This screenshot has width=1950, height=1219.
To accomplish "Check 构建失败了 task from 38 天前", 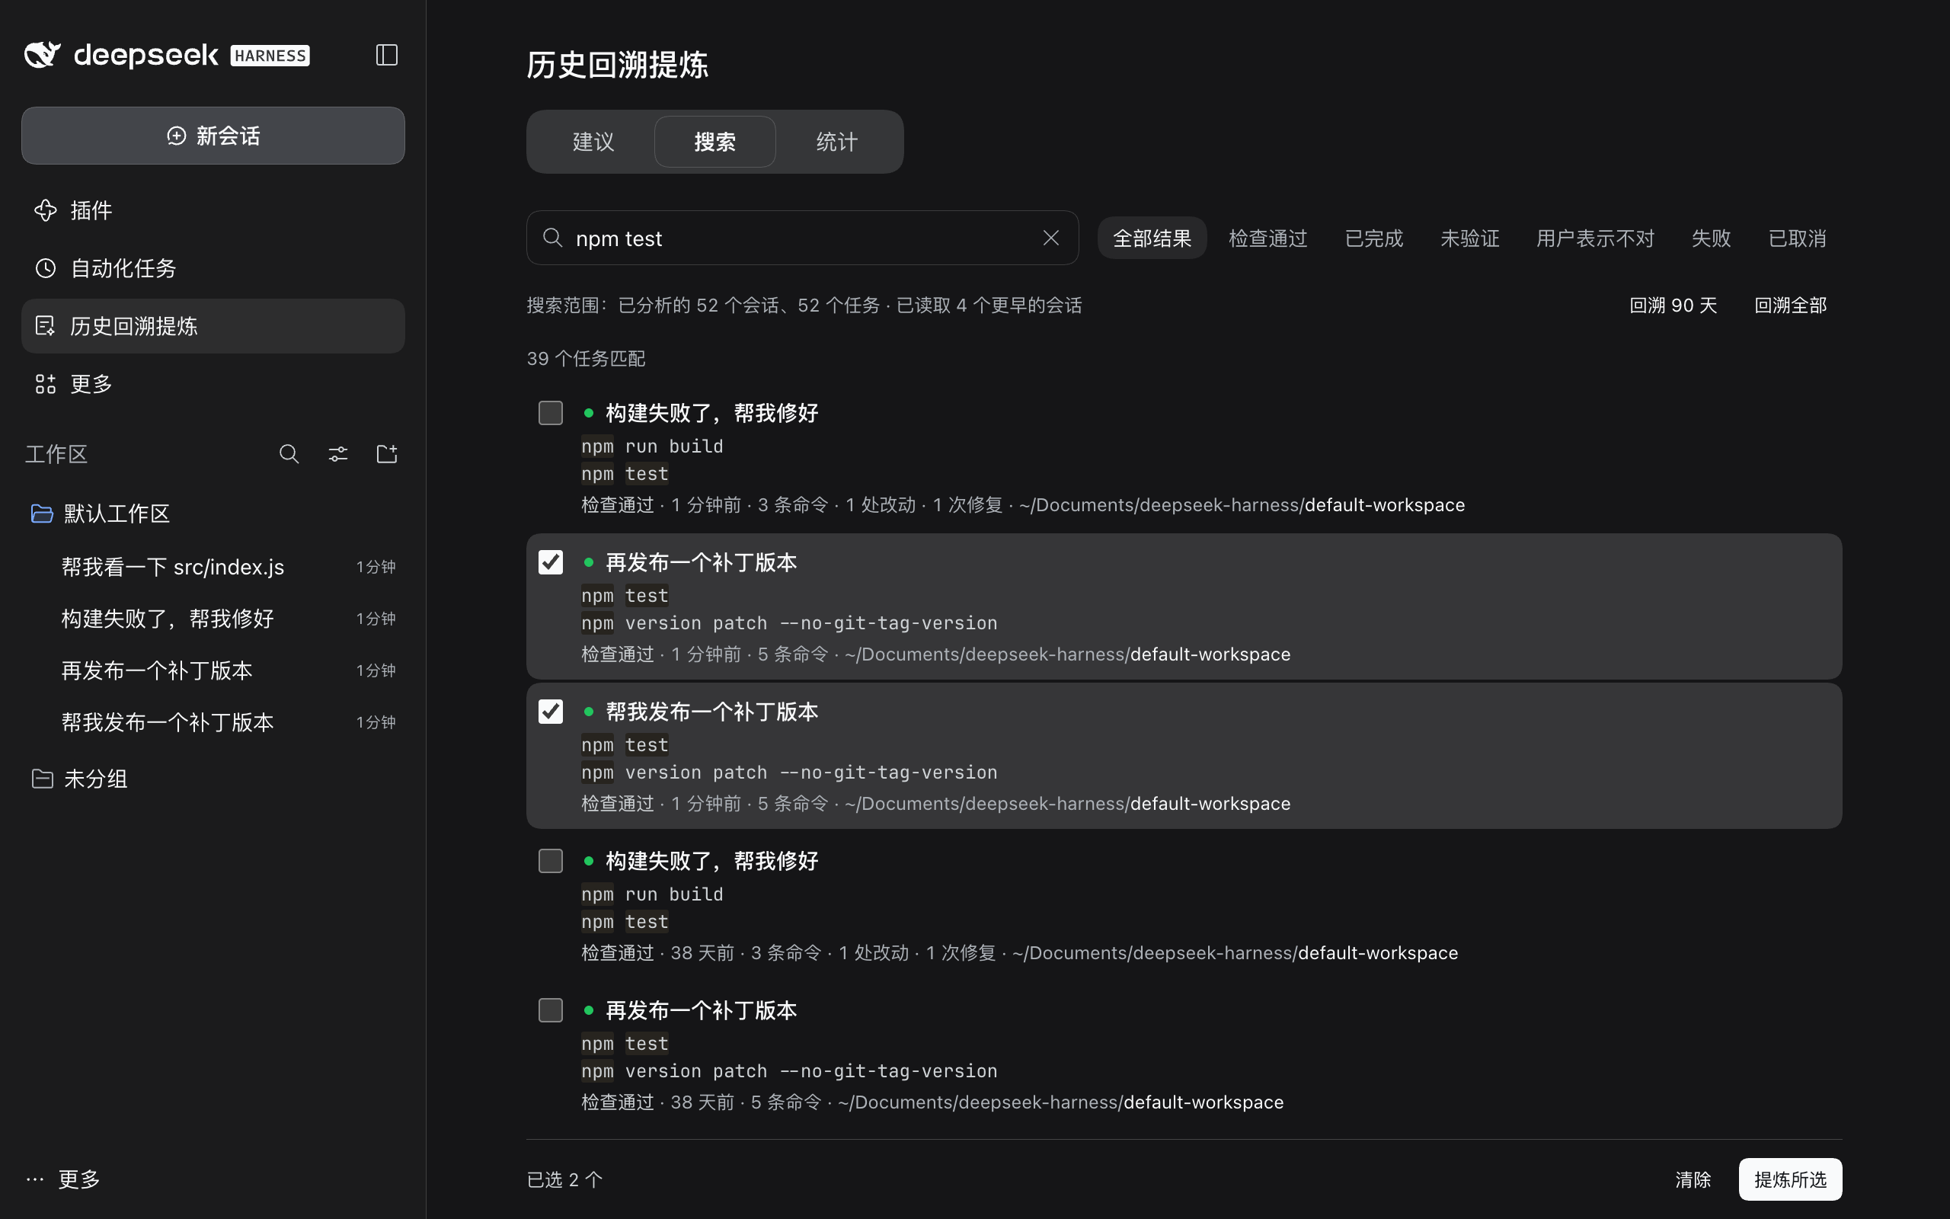I will 551,861.
